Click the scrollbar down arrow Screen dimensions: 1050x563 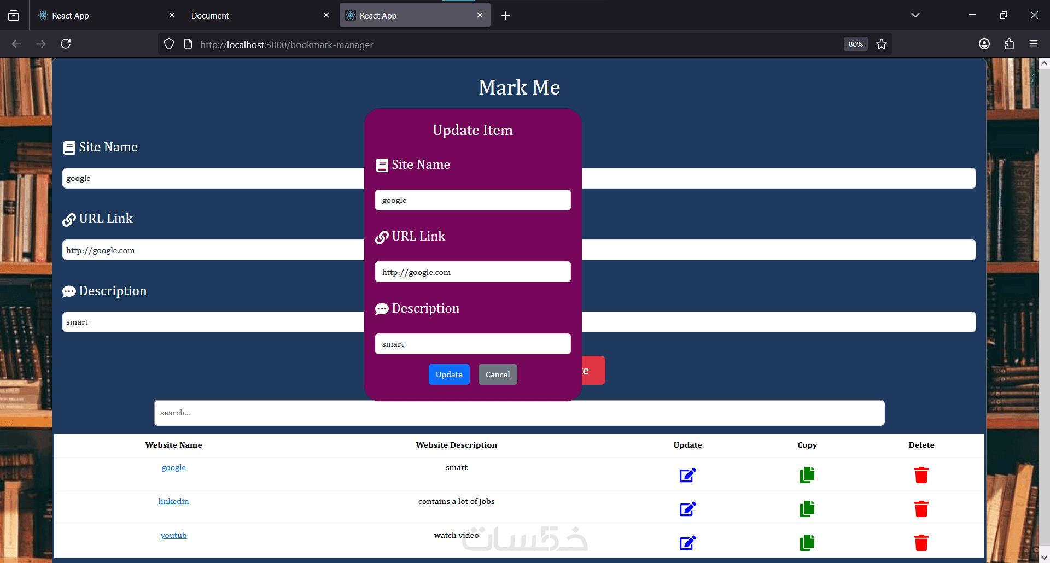pyautogui.click(x=1044, y=557)
